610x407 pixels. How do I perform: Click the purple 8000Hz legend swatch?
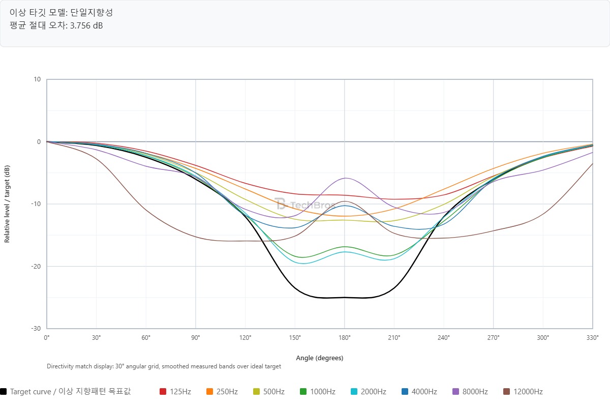[x=456, y=392]
